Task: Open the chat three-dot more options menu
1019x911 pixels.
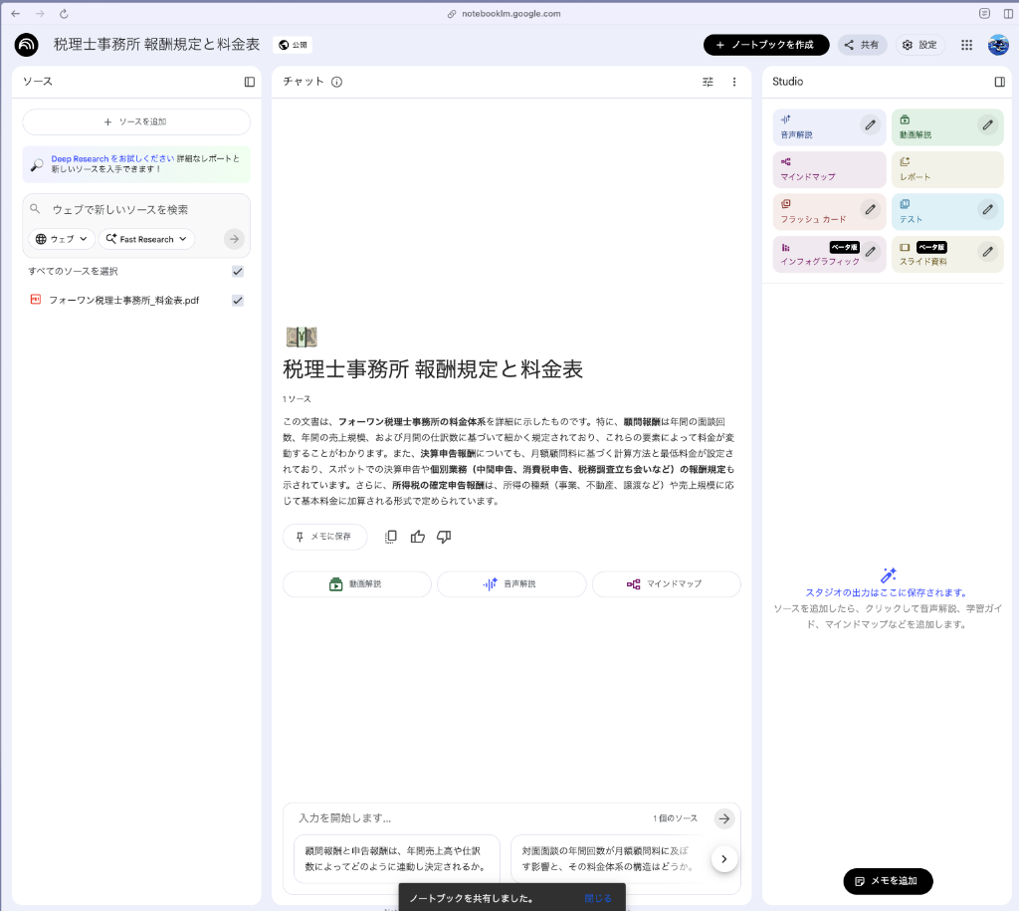Action: (734, 82)
